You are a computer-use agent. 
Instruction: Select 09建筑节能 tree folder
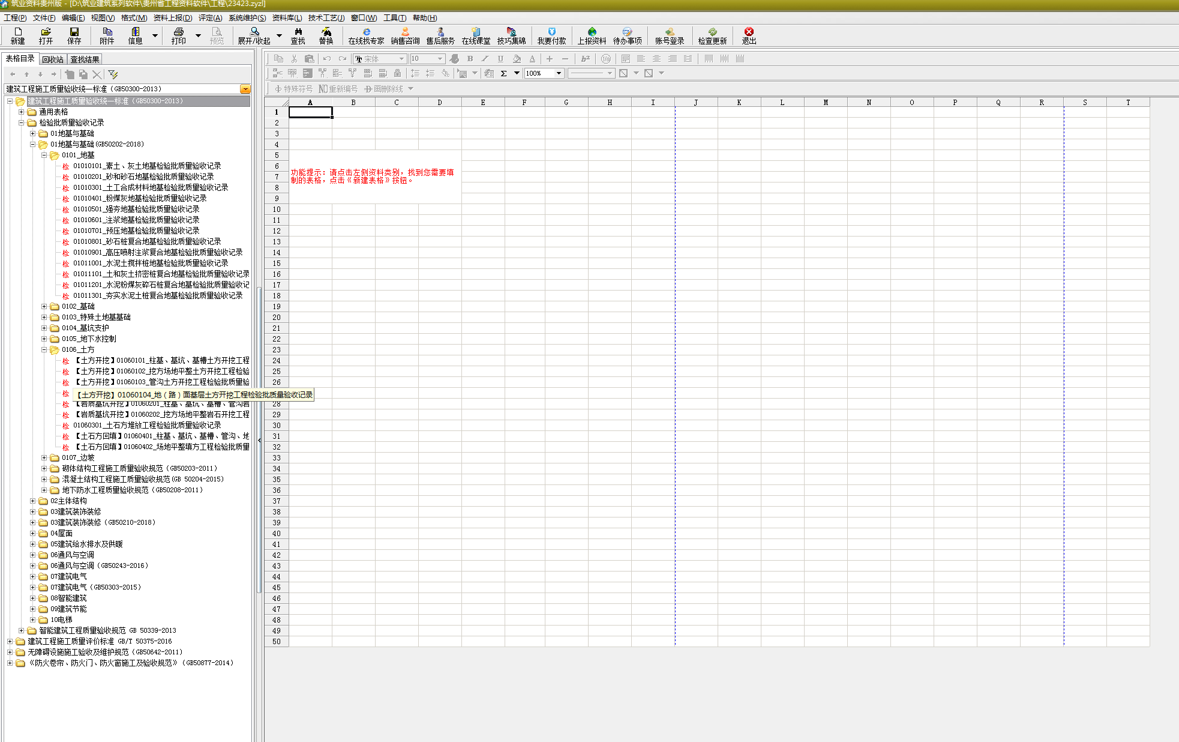tap(68, 609)
